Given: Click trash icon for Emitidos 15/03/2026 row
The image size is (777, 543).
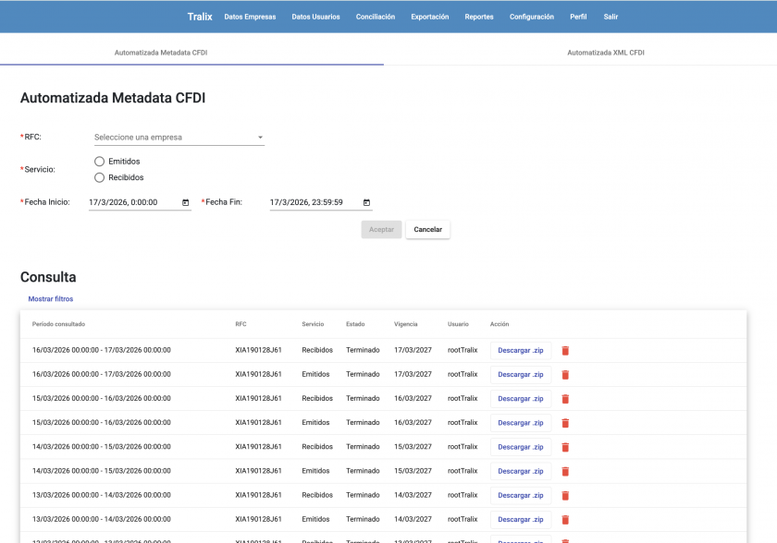Looking at the screenshot, I should [565, 423].
